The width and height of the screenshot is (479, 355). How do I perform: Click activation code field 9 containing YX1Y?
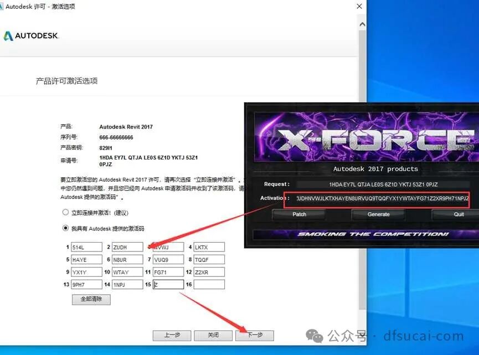(86, 272)
